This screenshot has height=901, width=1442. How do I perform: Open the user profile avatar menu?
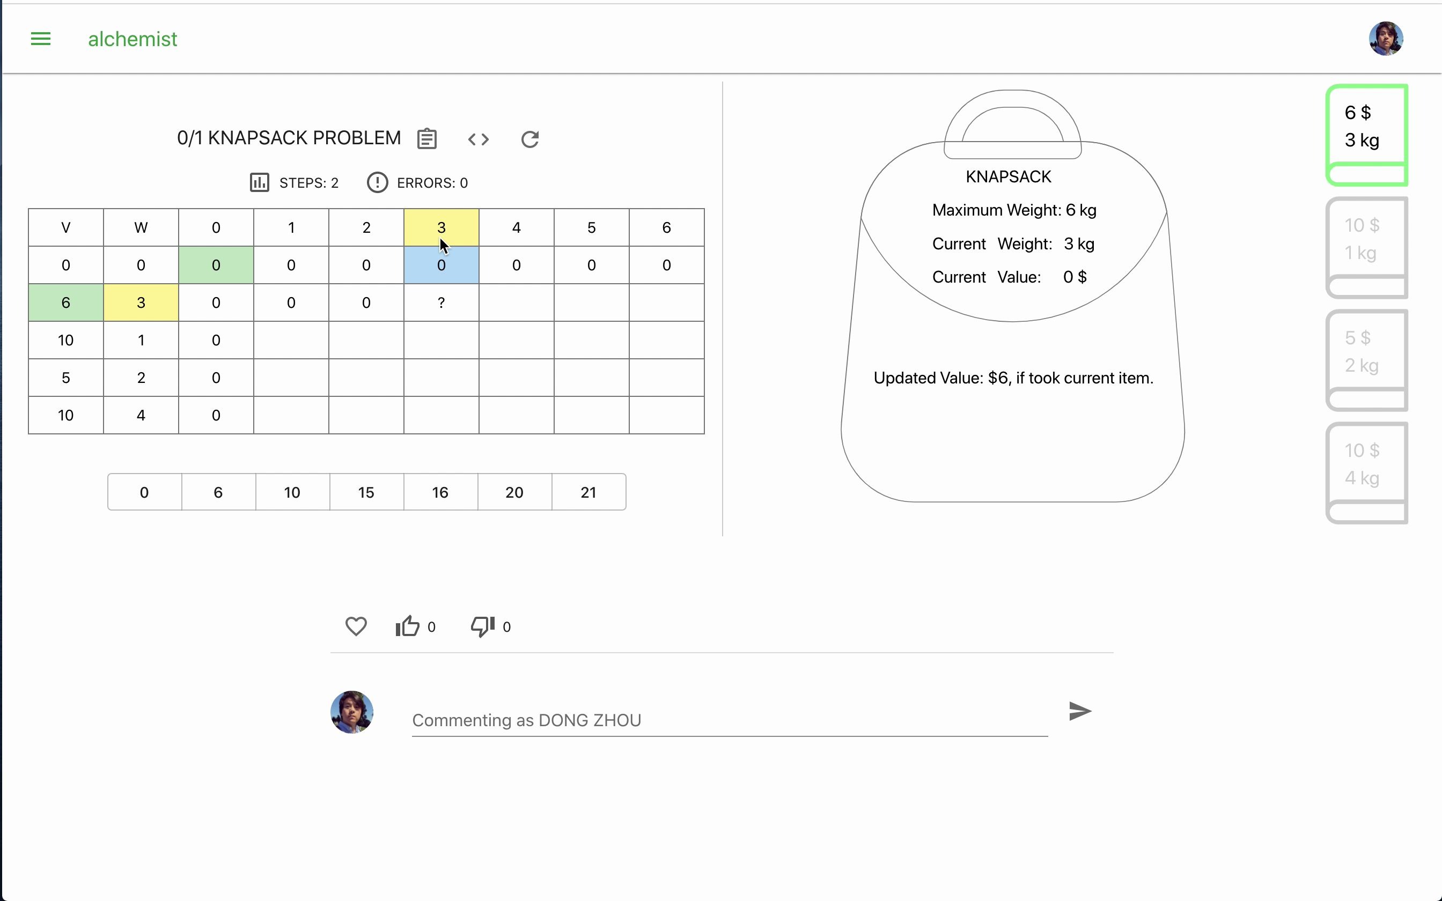pyautogui.click(x=1385, y=39)
